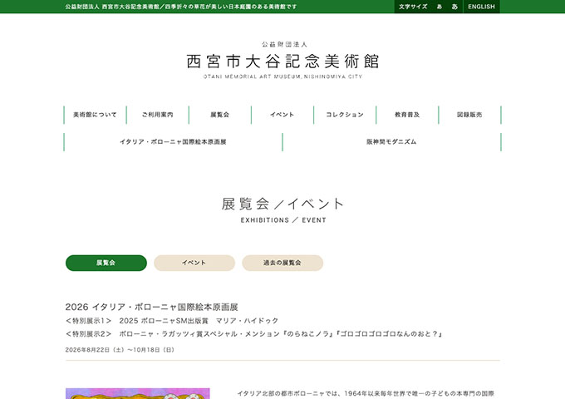Select the larger あ text size
The image size is (565, 399).
454,7
